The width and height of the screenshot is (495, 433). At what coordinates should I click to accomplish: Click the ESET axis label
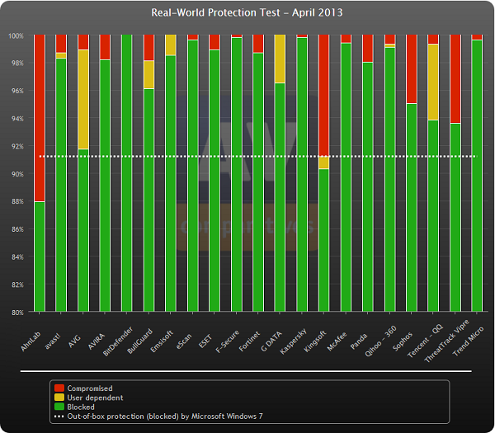205,341
